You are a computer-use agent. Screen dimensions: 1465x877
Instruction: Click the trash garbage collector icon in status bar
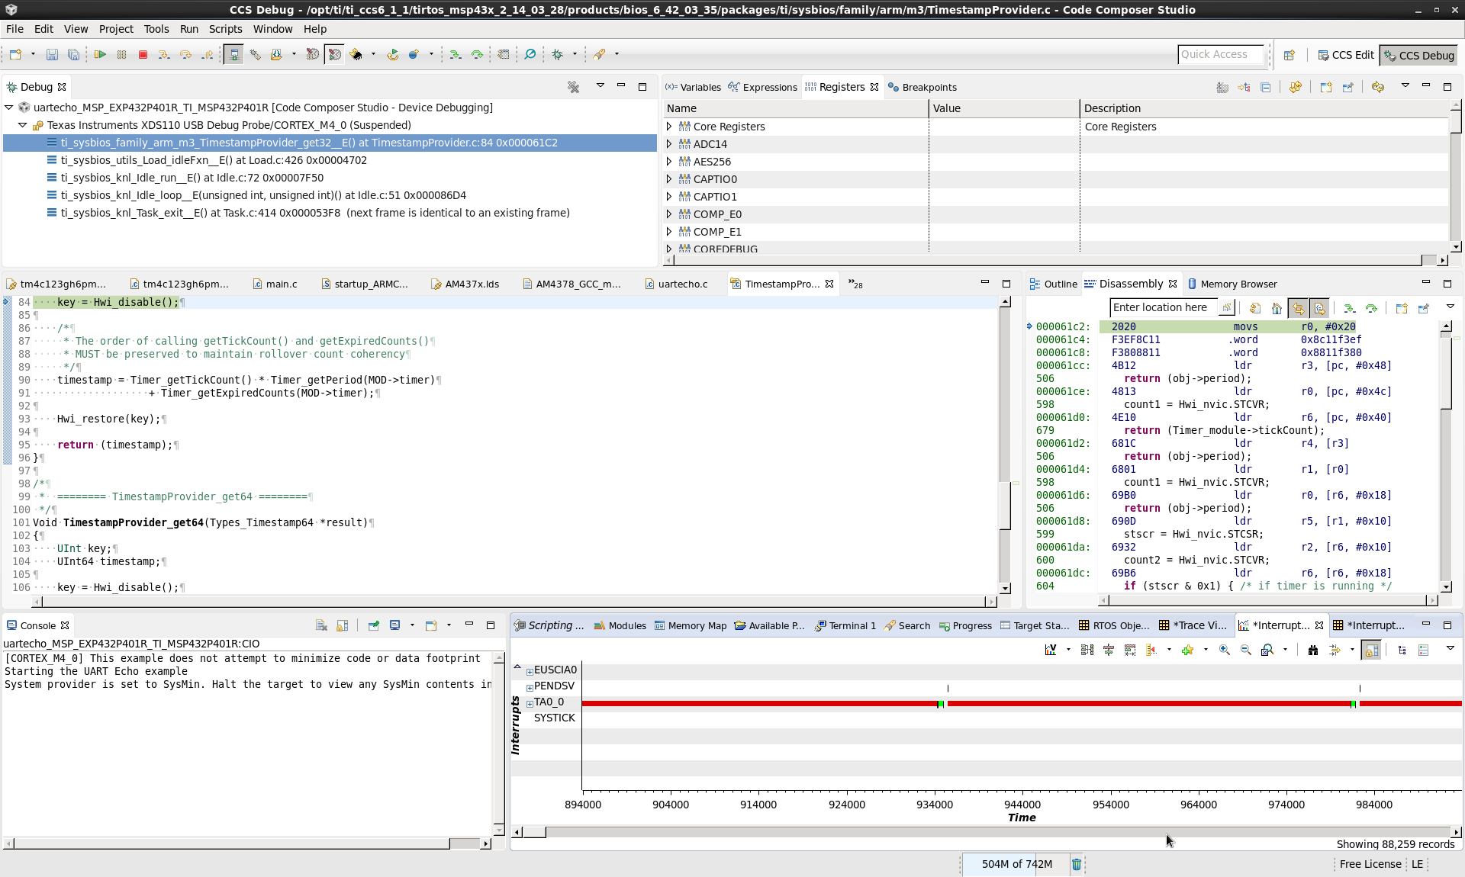[1077, 864]
